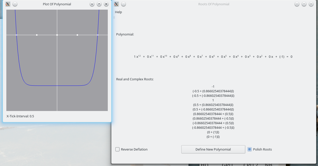Uncheck the Polish Roots checkbox
Screen dimensions: 318x166
[x=250, y=149]
